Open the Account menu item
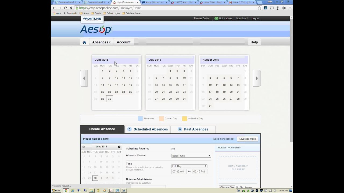Screen dimensions: 344x193 point(124,42)
